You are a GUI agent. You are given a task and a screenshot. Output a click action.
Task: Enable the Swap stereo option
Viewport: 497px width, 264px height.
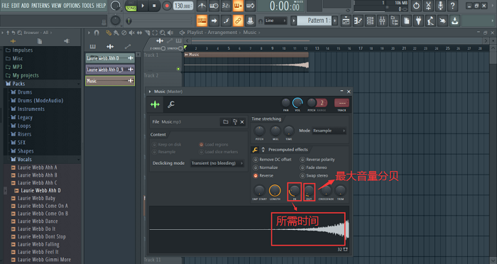click(x=314, y=175)
